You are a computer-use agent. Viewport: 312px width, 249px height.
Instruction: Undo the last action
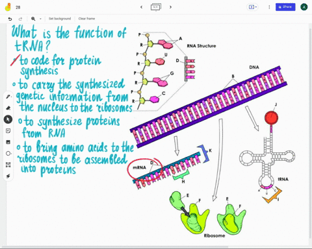tap(10, 19)
